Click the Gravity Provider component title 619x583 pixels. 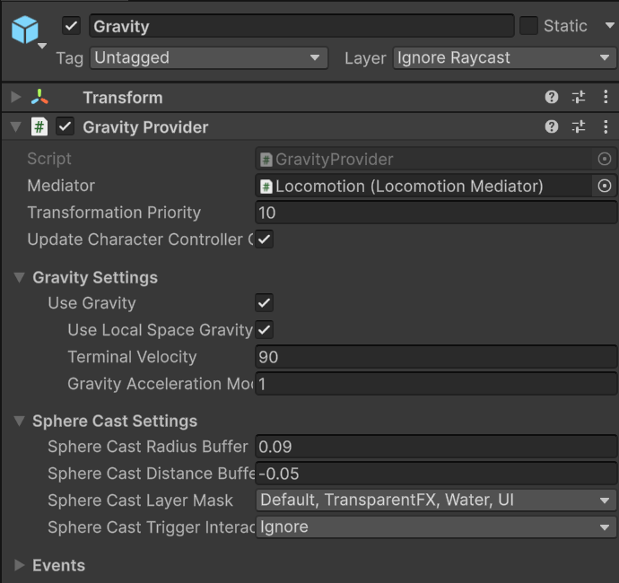pyautogui.click(x=145, y=127)
